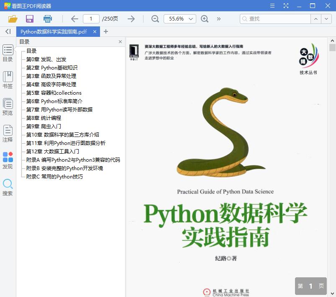Viewport: 336px width, 297px height.
Task: Toggle fullscreen mode from title bar
Action: (x=286, y=6)
